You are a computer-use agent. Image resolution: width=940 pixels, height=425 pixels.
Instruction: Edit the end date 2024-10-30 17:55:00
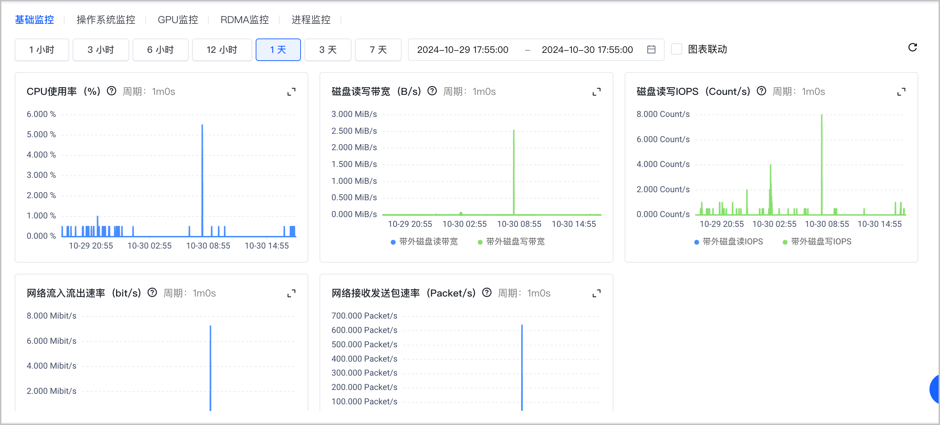pyautogui.click(x=587, y=49)
